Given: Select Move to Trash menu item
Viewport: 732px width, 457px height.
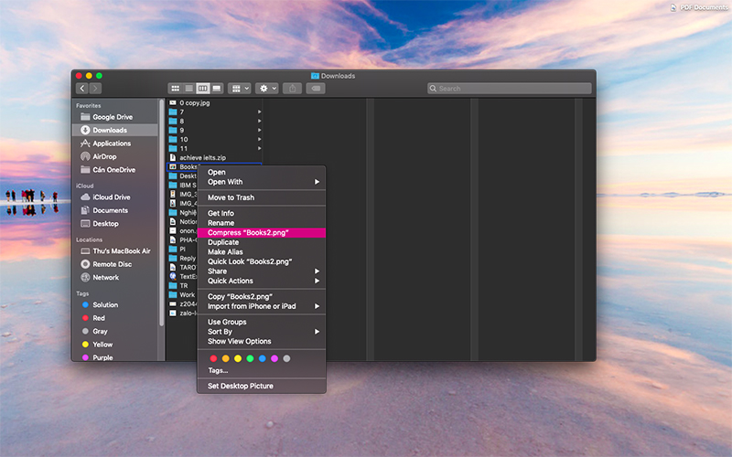Looking at the screenshot, I should pyautogui.click(x=231, y=197).
